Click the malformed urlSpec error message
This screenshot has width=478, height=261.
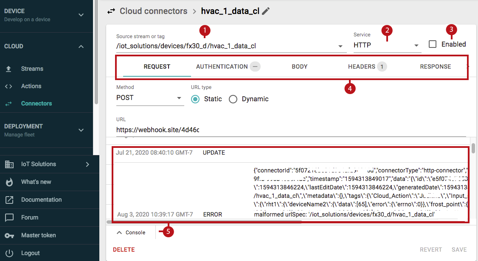344,214
